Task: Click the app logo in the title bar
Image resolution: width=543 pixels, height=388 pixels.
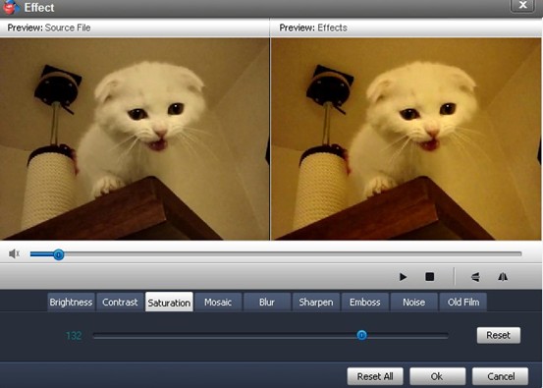Action: click(10, 7)
